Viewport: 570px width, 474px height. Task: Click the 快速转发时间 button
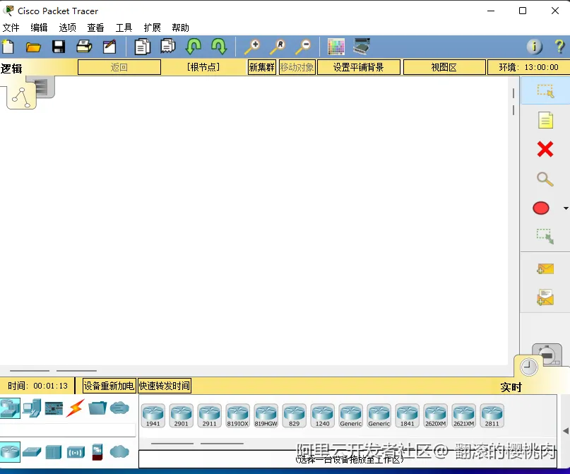coord(165,386)
